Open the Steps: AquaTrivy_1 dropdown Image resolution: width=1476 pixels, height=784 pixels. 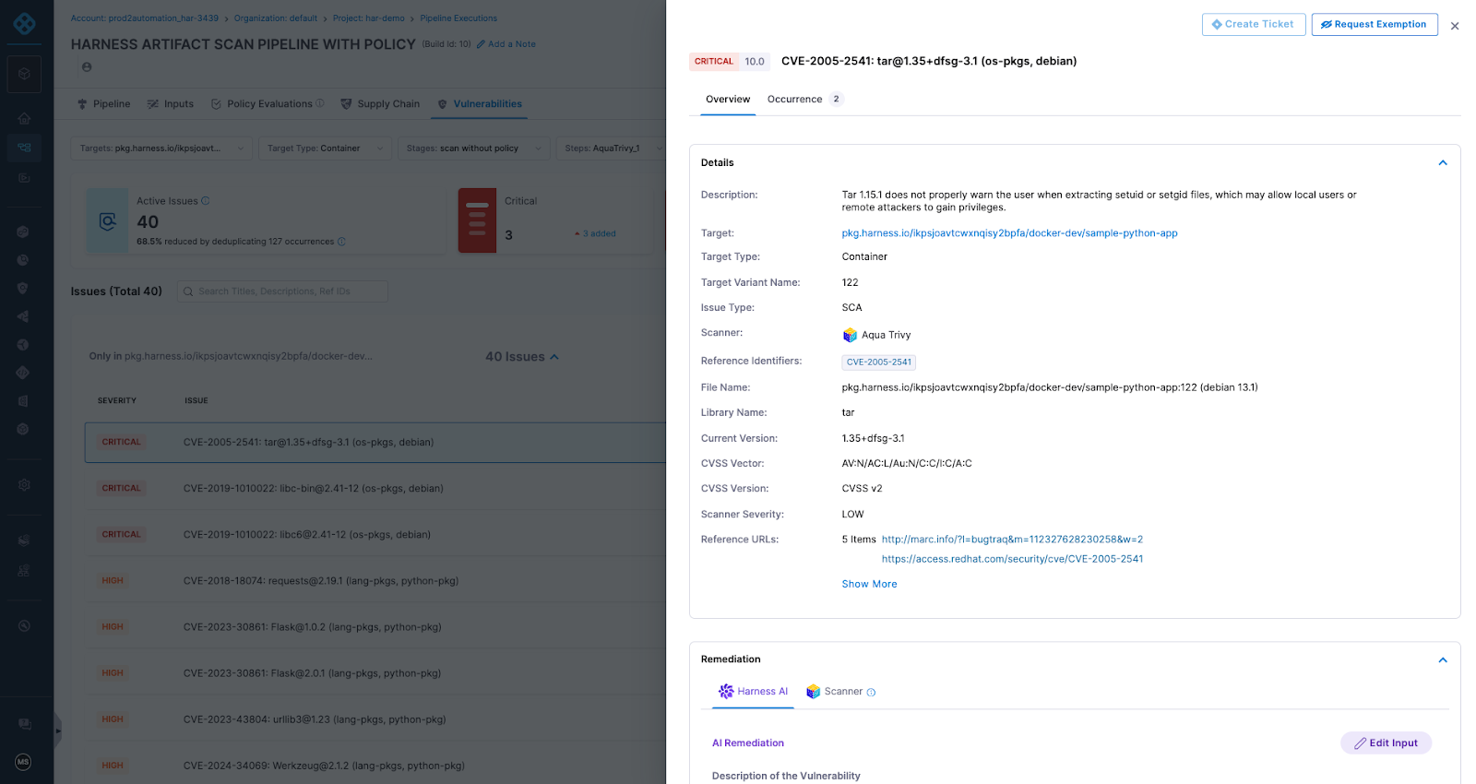click(611, 148)
